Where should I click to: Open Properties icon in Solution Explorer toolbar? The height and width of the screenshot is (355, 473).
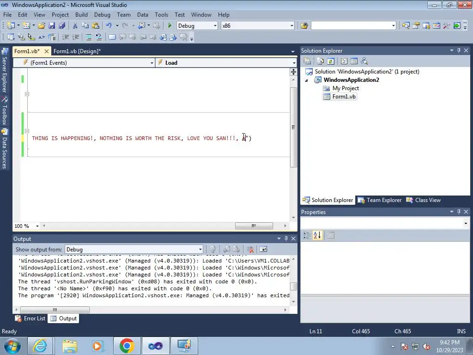[x=307, y=61]
